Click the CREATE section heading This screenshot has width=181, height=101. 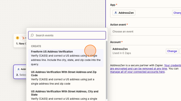[36, 46]
